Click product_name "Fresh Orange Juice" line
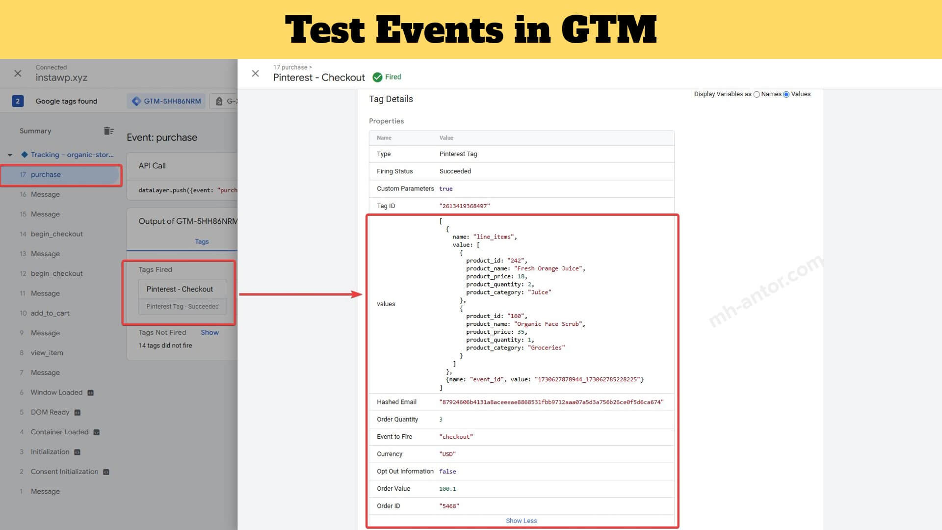 525,268
